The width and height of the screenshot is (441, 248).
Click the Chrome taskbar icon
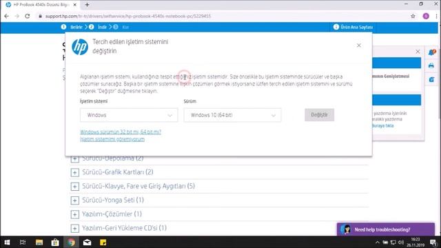71,242
